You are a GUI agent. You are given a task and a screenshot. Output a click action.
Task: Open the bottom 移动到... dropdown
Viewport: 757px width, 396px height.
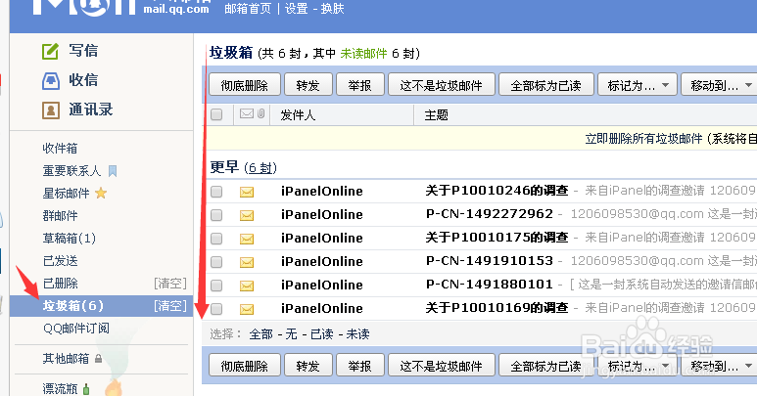[720, 366]
